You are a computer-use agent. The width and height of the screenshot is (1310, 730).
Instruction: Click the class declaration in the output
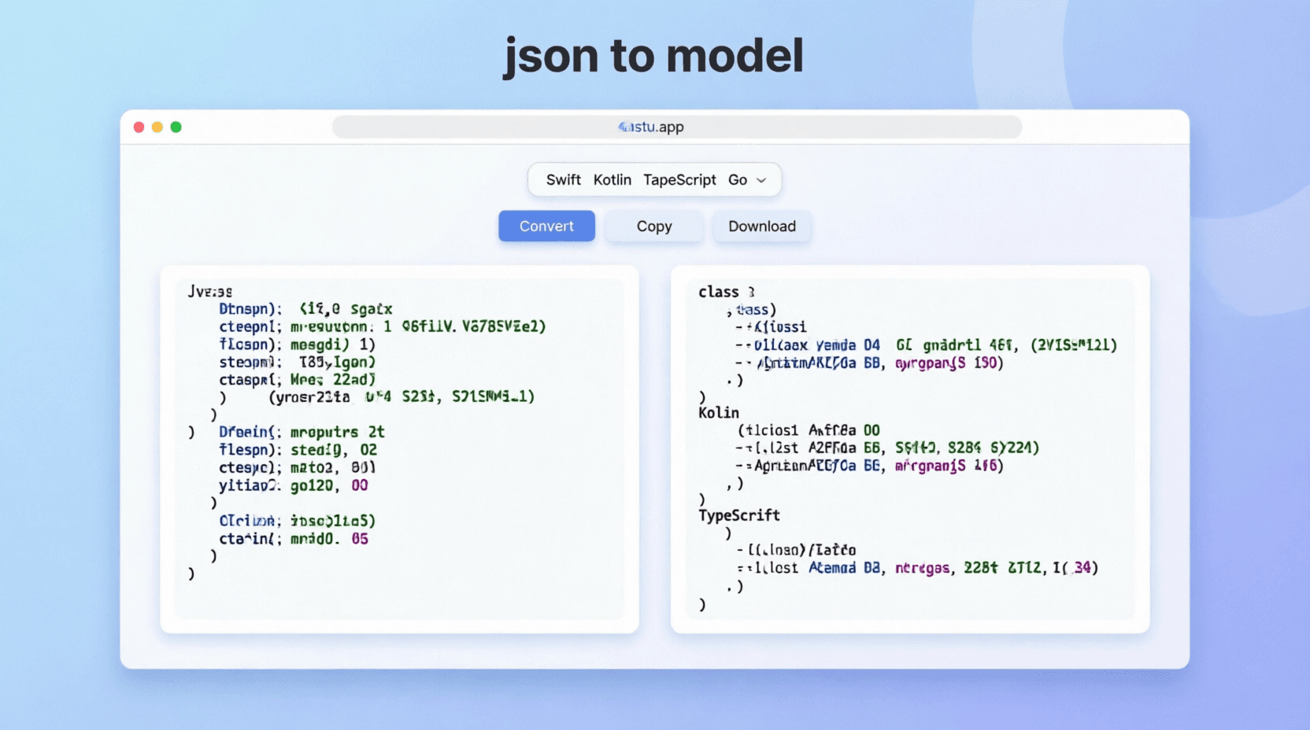pyautogui.click(x=719, y=291)
